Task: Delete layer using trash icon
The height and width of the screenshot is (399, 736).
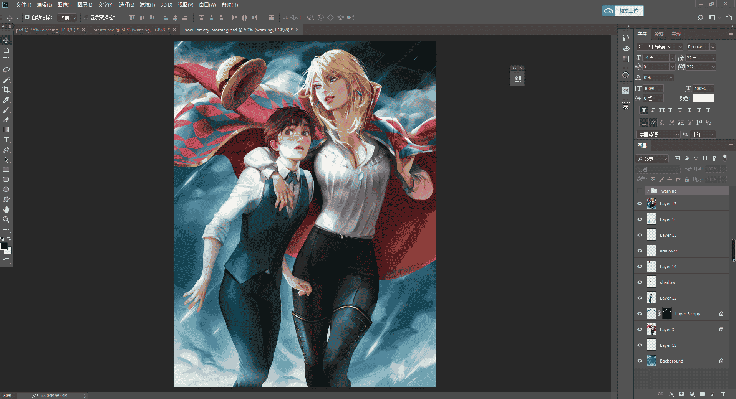Action: click(x=723, y=394)
